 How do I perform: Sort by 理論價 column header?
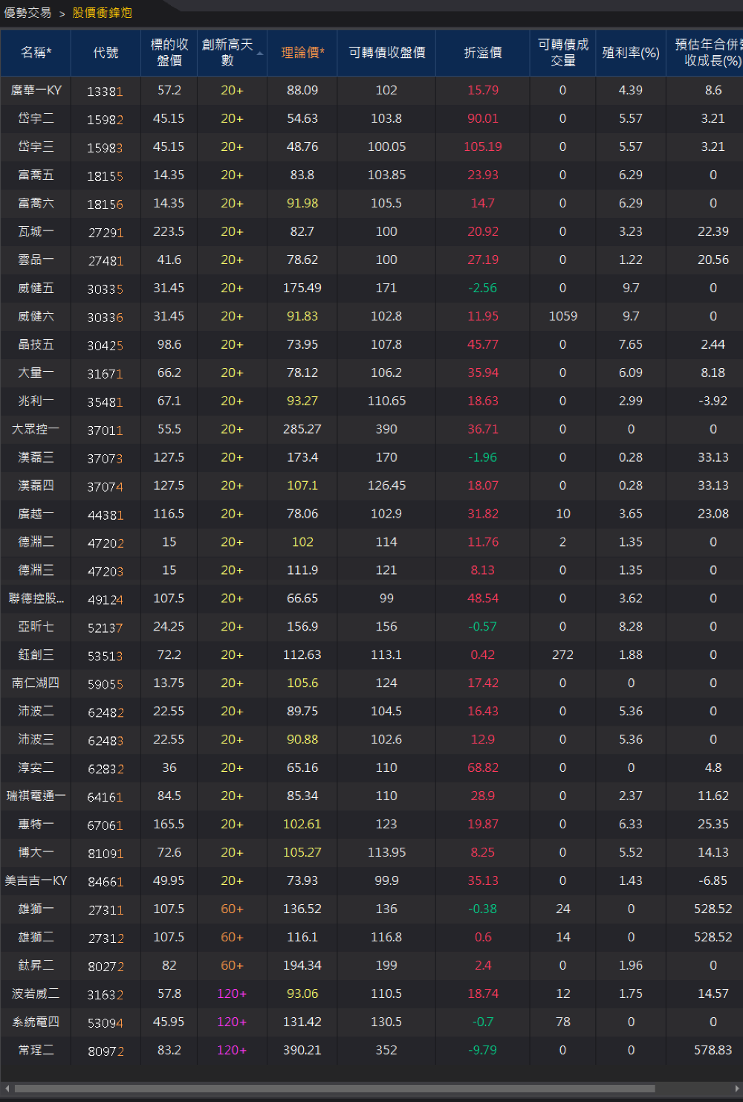tap(302, 52)
